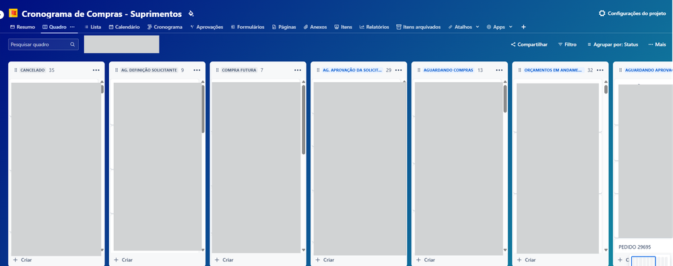The width and height of the screenshot is (673, 266).
Task: Click the CANCELADO column title
Action: [32, 70]
